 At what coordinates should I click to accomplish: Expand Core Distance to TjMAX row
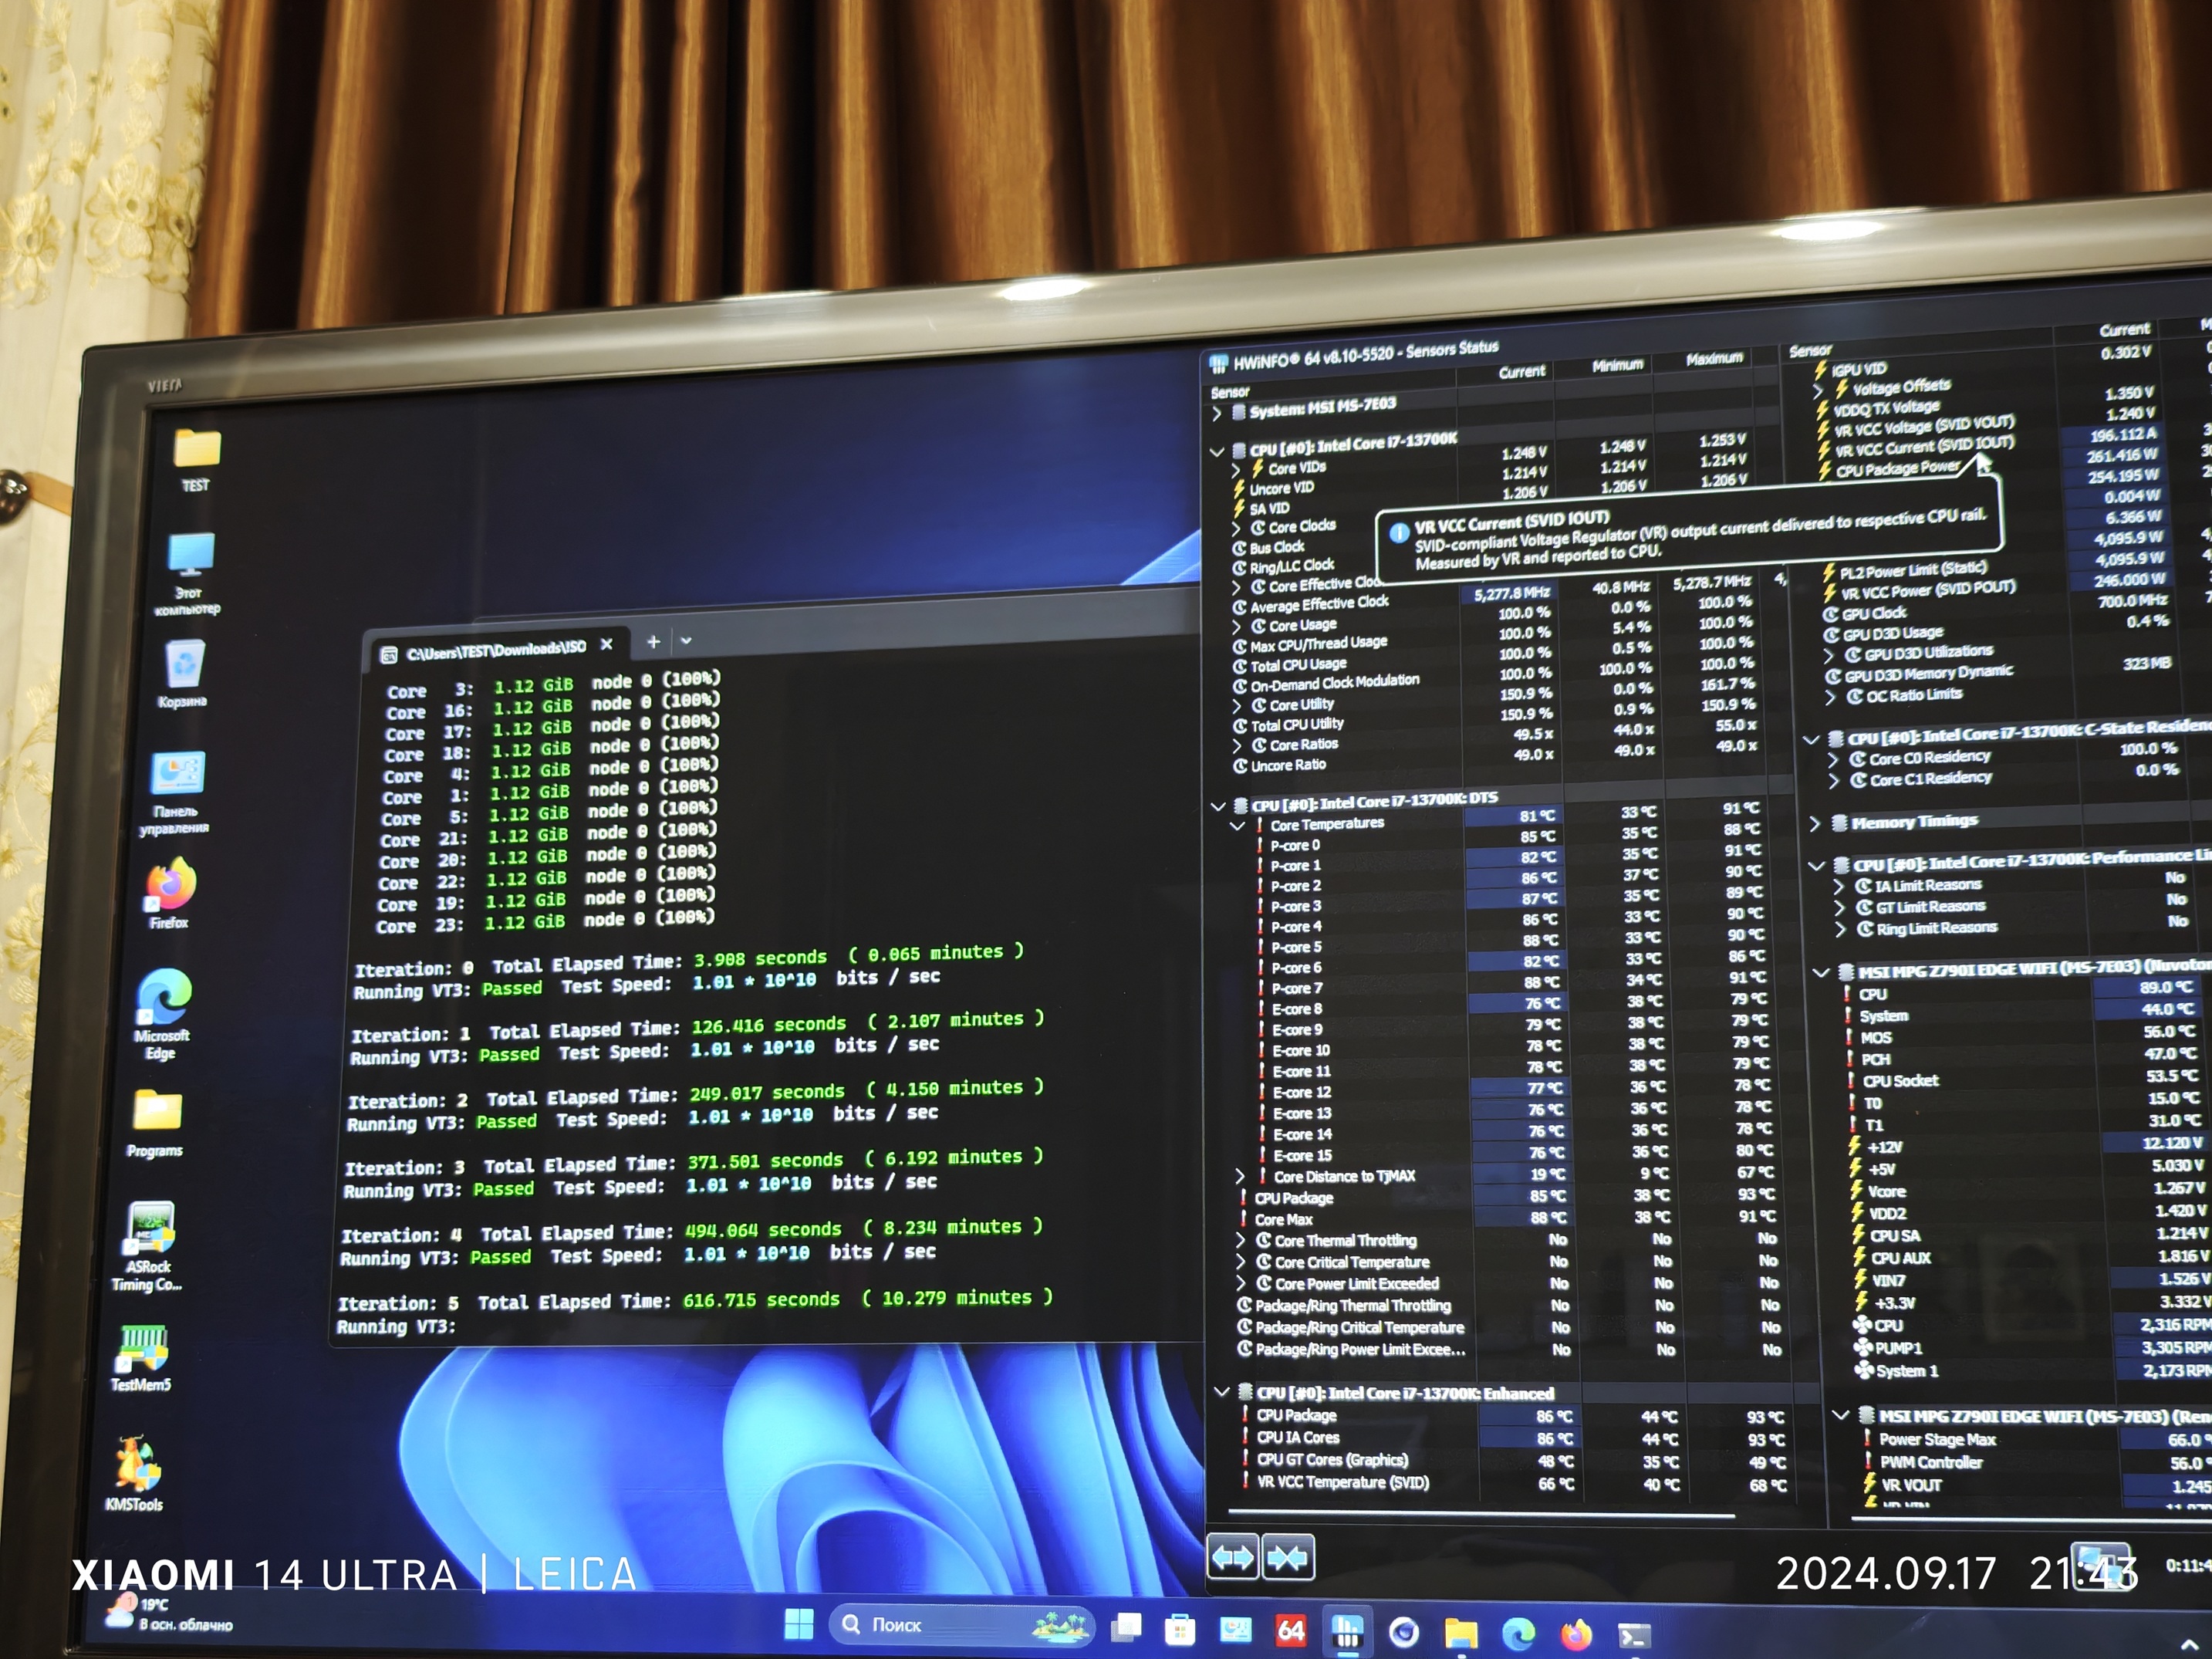(1241, 1176)
